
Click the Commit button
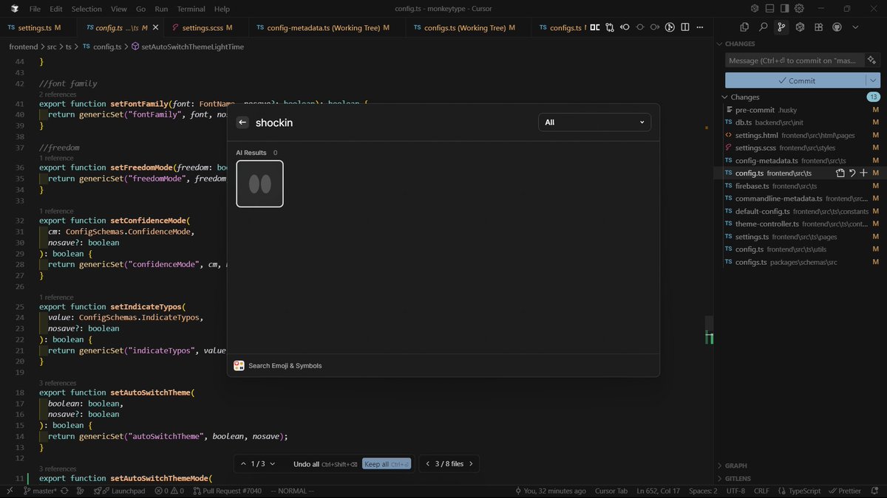tap(795, 80)
